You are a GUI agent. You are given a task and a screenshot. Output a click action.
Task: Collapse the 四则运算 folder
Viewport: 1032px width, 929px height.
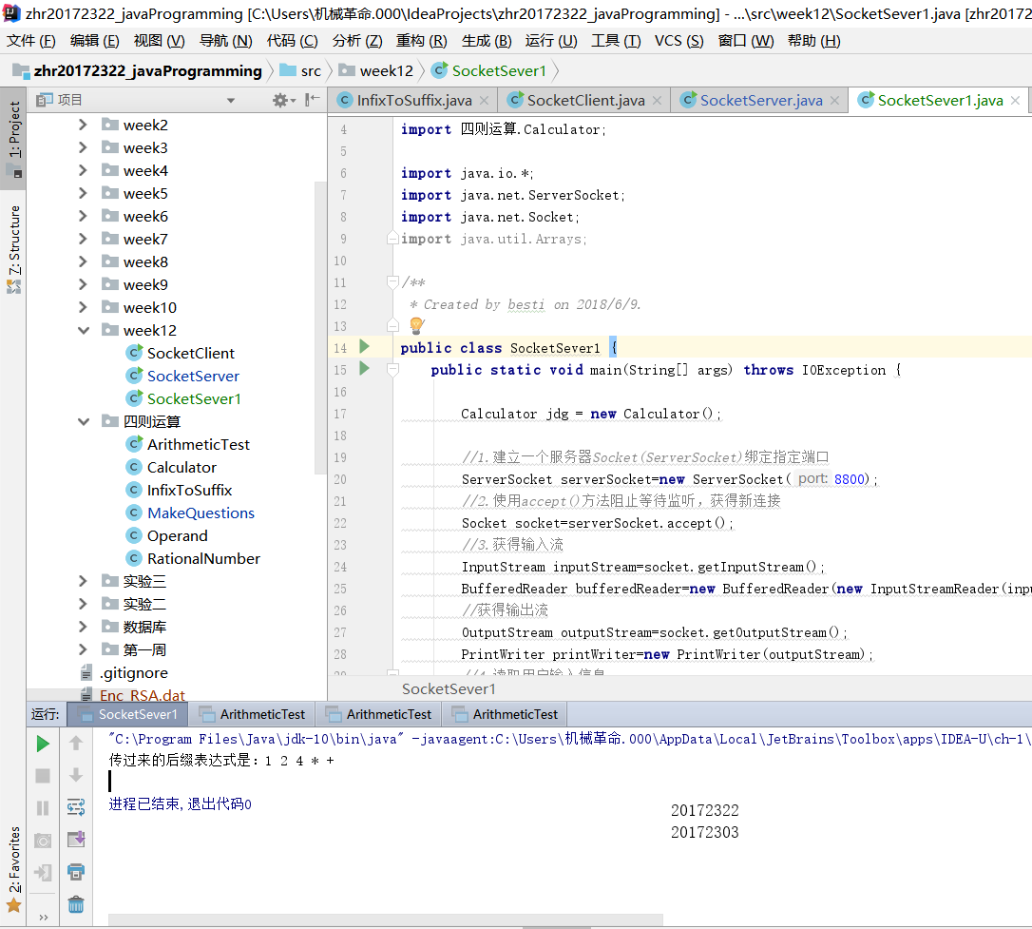[x=84, y=421]
